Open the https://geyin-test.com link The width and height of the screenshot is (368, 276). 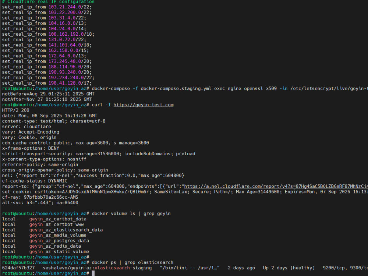pos(144,105)
